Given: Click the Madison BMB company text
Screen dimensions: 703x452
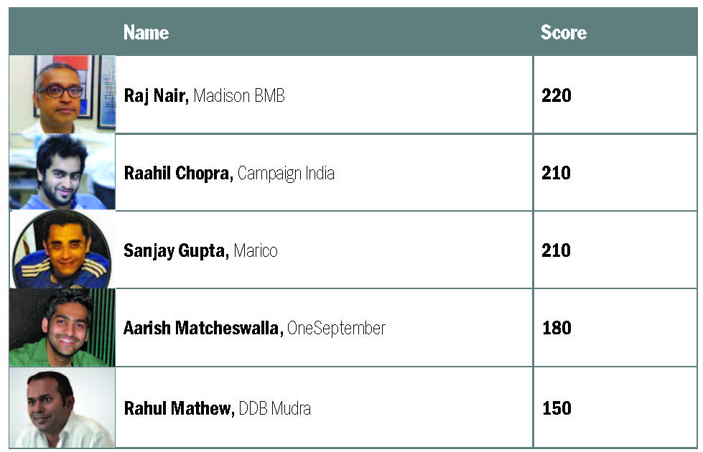Looking at the screenshot, I should click(x=239, y=95).
